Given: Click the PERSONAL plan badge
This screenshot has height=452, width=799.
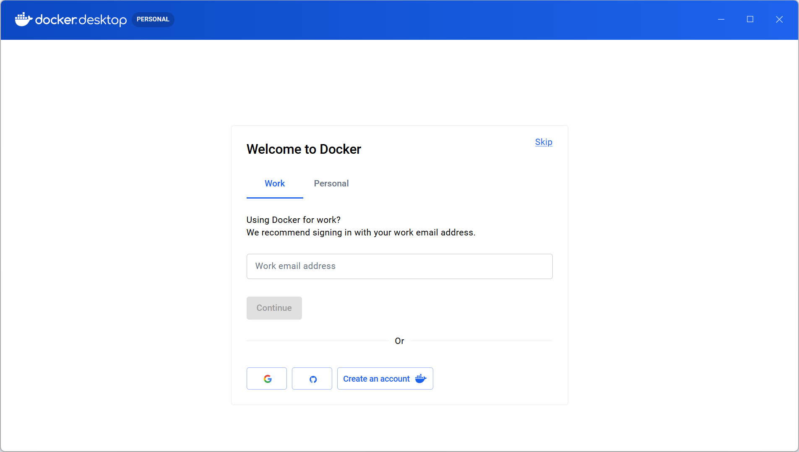Looking at the screenshot, I should tap(153, 19).
